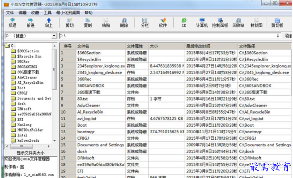
Task: Click tree panel scroll up arrow
Action: point(54,46)
